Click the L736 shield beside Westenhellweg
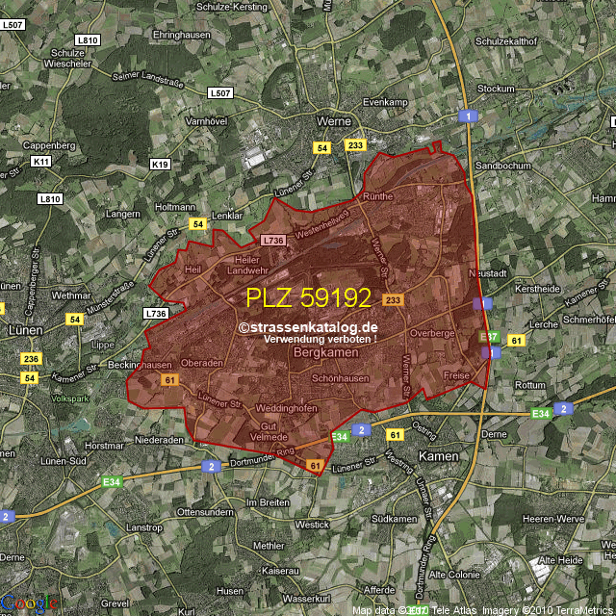 click(273, 240)
